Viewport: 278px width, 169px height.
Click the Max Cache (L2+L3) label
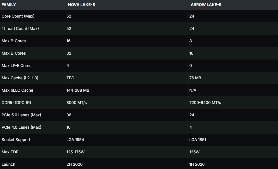[x=20, y=78]
